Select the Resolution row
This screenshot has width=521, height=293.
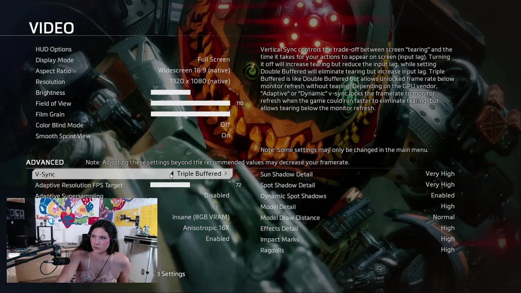click(x=132, y=82)
